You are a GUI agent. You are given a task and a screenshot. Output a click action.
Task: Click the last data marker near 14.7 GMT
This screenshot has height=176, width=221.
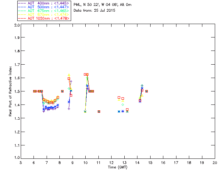146,91
